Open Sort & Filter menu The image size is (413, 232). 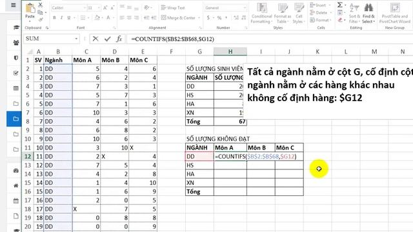(x=354, y=13)
